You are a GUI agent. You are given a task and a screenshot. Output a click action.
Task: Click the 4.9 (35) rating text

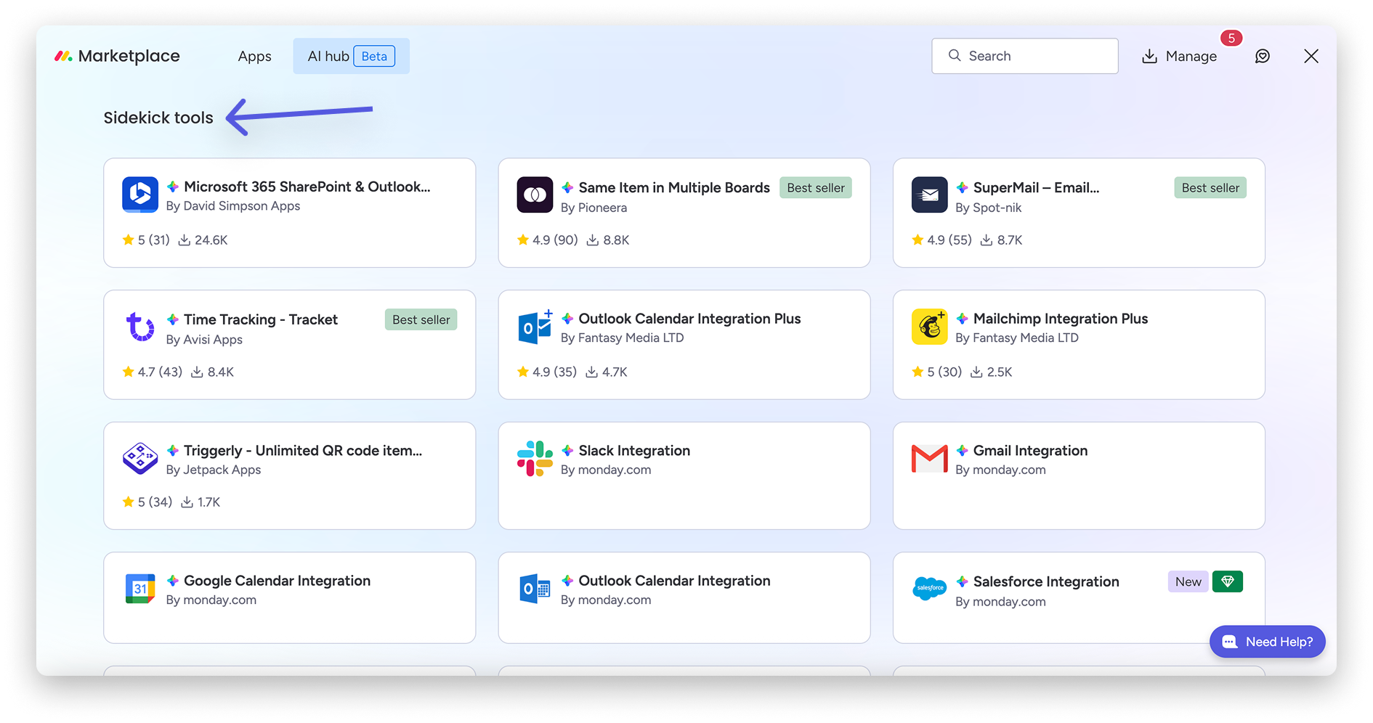554,372
